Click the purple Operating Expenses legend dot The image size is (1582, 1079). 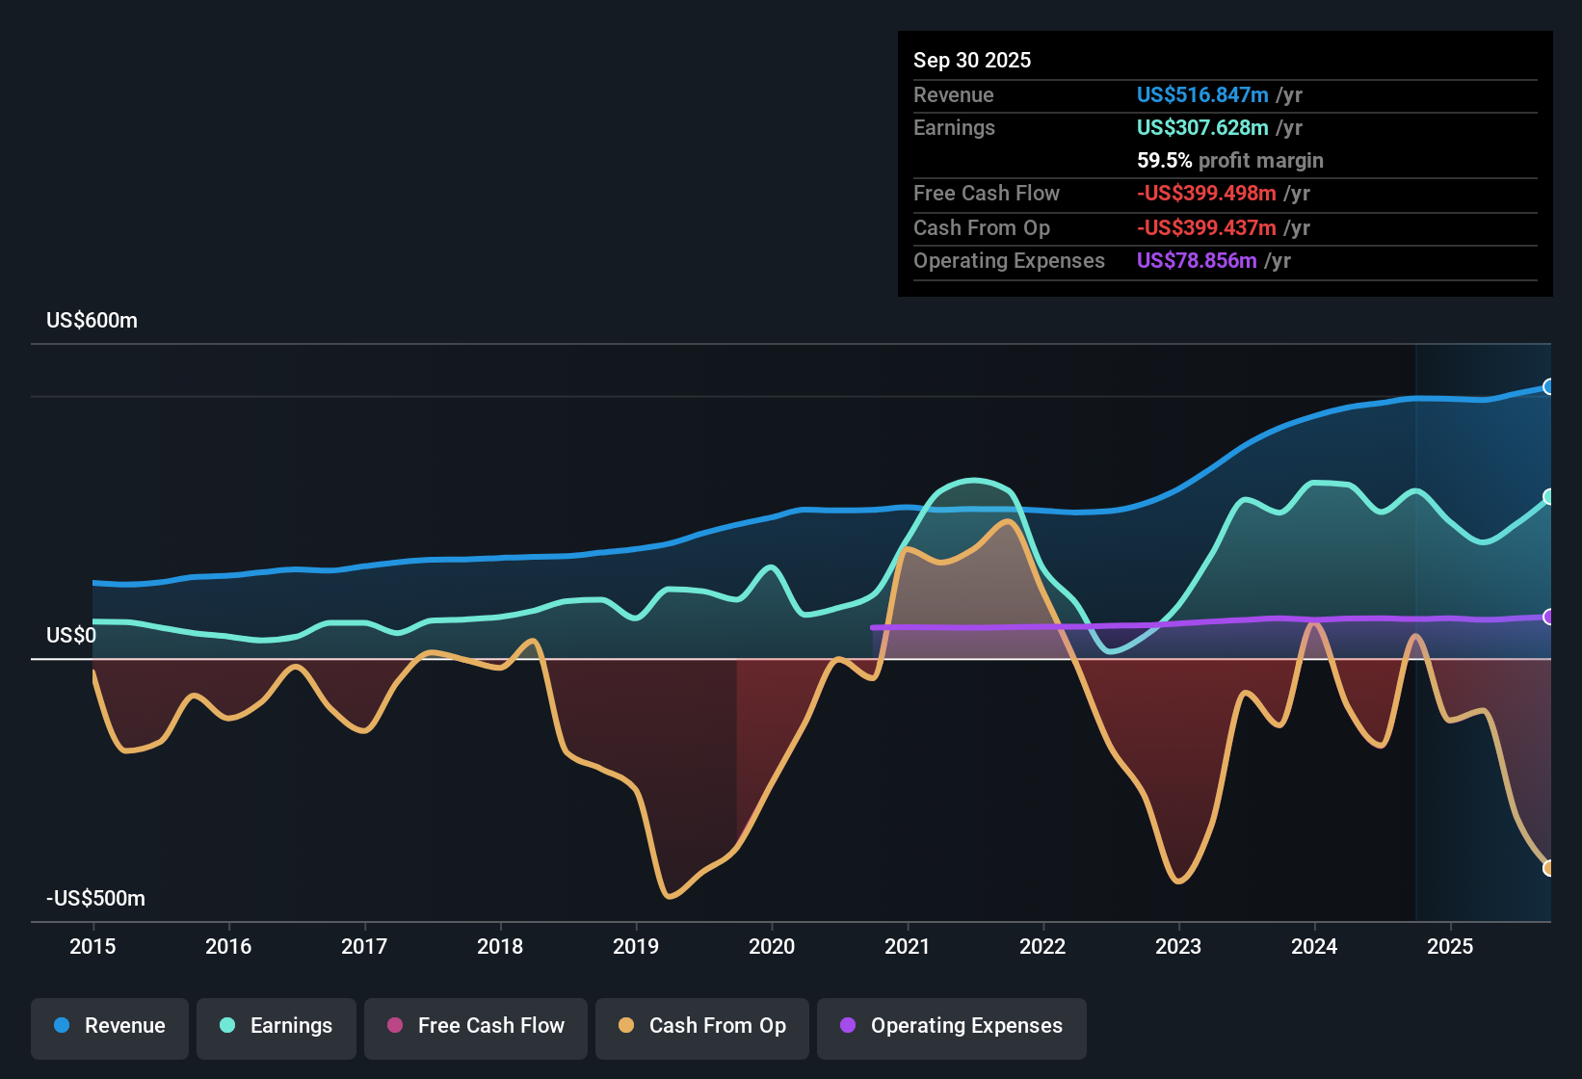(x=847, y=1026)
